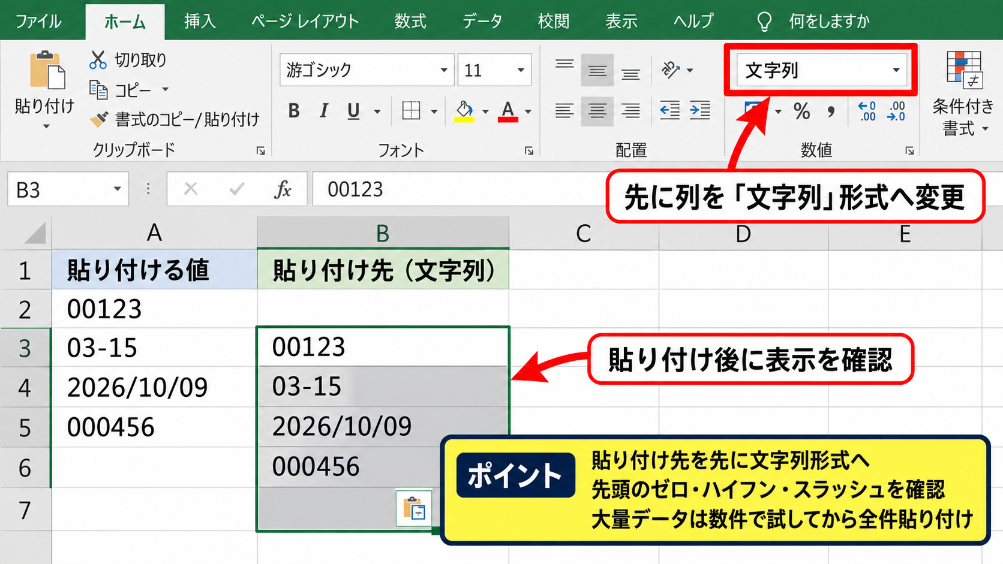
Task: Toggle center horizontal alignment
Action: click(597, 111)
